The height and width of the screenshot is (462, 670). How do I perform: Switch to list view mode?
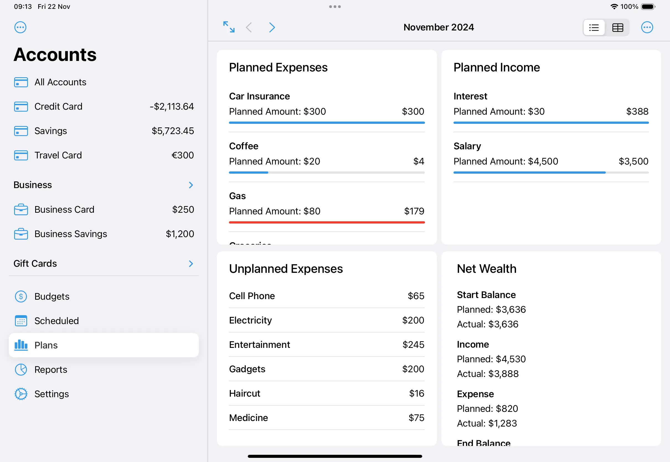click(x=594, y=27)
